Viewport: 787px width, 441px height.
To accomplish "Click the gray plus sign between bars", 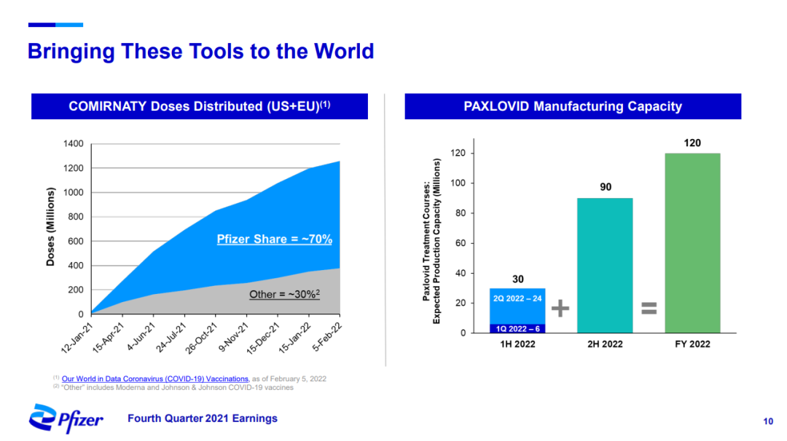I will pos(560,309).
